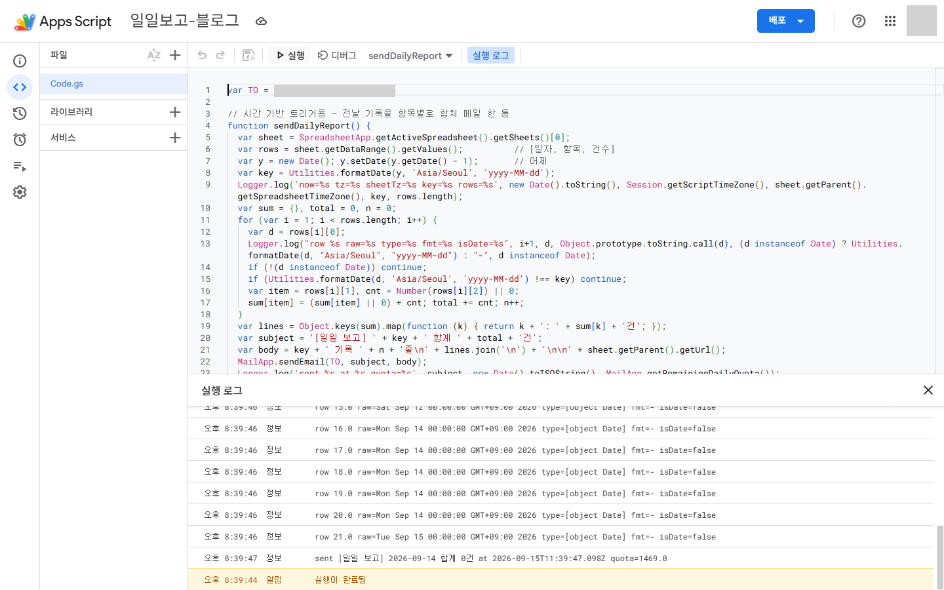Click the redo arrow in the toolbar
This screenshot has width=944, height=590.
pos(220,55)
